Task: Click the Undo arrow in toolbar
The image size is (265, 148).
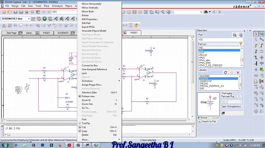Action: click(x=43, y=12)
